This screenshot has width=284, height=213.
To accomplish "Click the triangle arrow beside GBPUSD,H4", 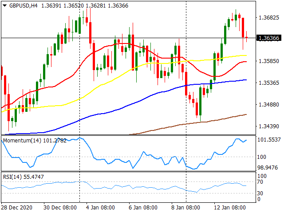I will (x=5, y=6).
